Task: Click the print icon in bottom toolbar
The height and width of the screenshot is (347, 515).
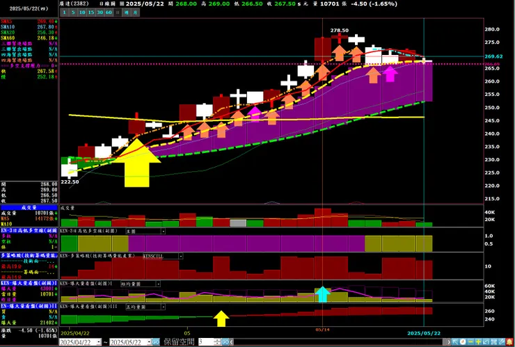Action: pos(494,341)
